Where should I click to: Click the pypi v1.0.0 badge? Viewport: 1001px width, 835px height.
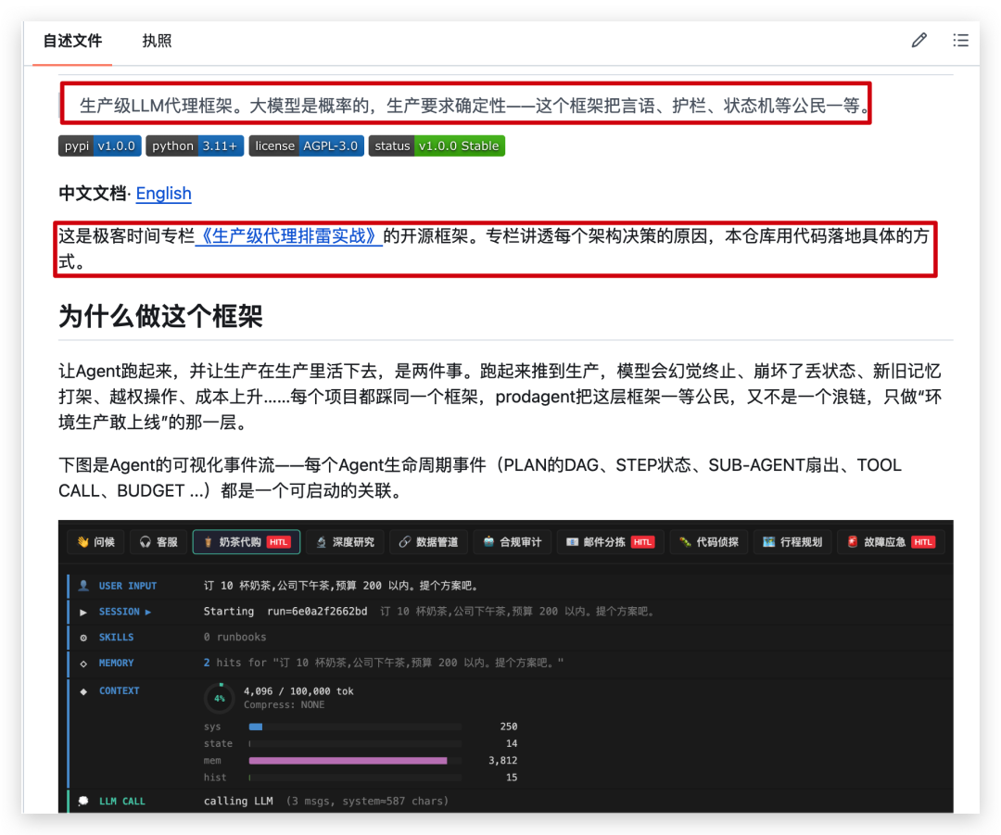click(x=99, y=146)
